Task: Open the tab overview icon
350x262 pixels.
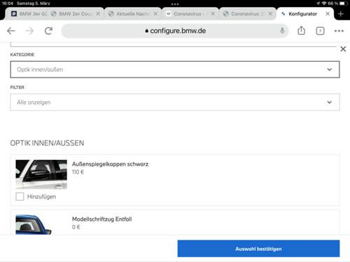Action: click(x=320, y=31)
